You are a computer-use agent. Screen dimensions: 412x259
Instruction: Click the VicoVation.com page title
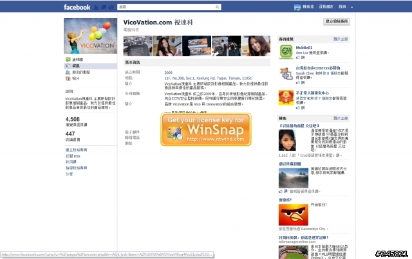(158, 22)
